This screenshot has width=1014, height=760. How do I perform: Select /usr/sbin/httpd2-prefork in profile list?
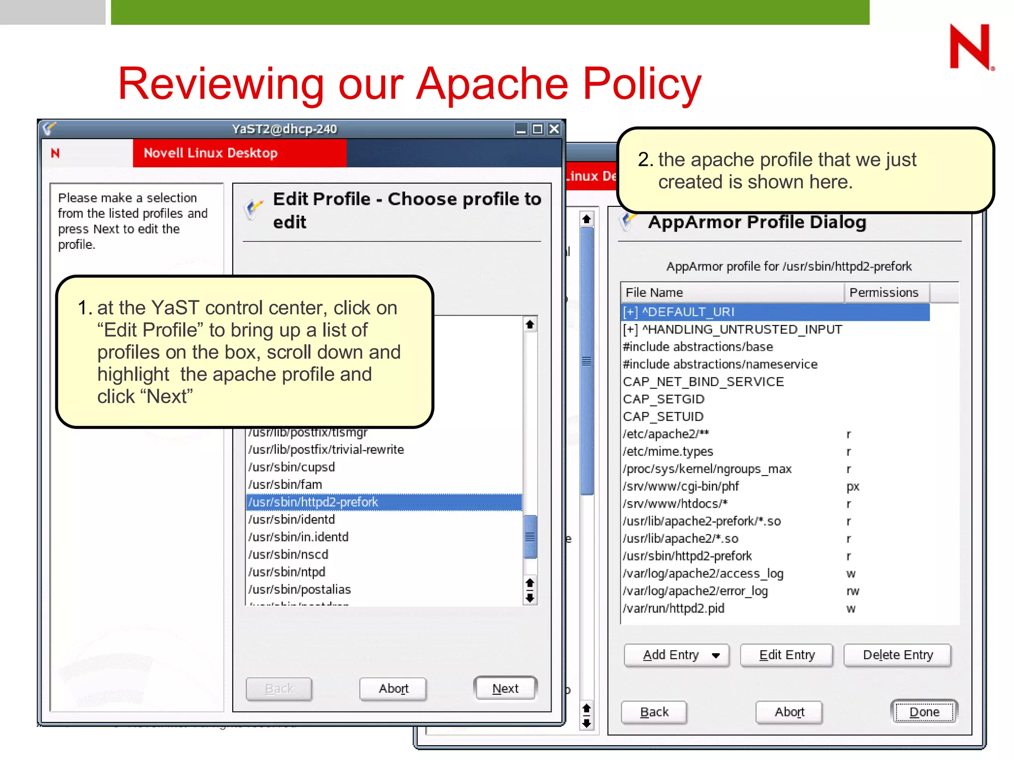pos(384,502)
